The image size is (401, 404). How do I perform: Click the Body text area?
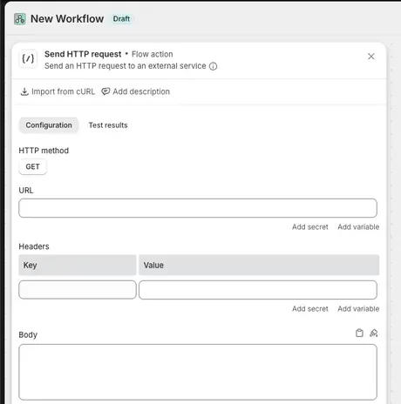tap(198, 372)
